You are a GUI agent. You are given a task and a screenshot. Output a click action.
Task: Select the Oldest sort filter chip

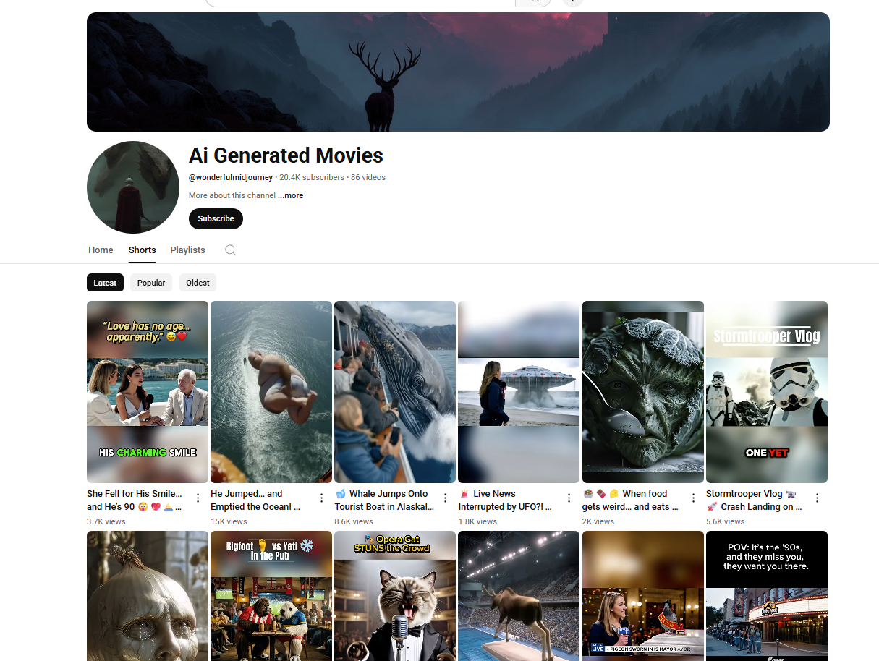[x=198, y=283]
